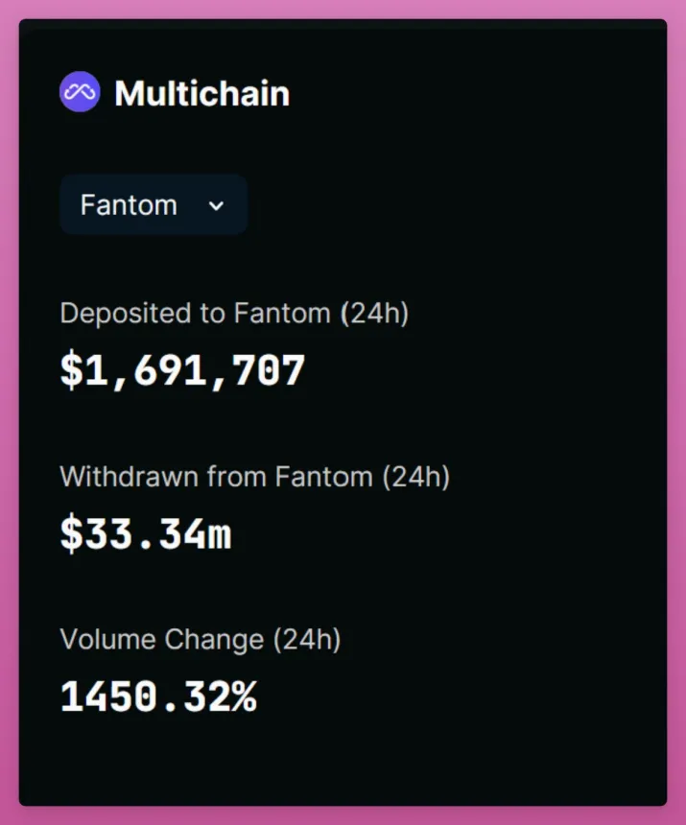The width and height of the screenshot is (686, 825).
Task: Click the Volume Change 1450.32% value
Action: click(158, 697)
